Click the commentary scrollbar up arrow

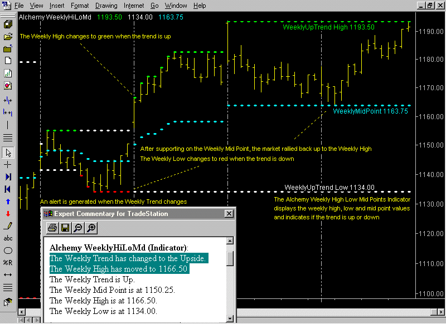[230, 240]
